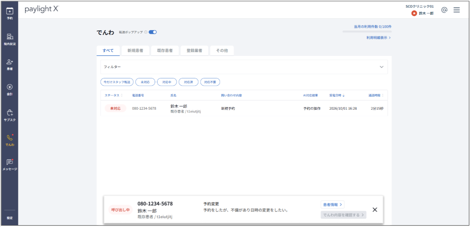Click 患者情報 button in call popup
The width and height of the screenshot is (471, 227).
pos(333,205)
